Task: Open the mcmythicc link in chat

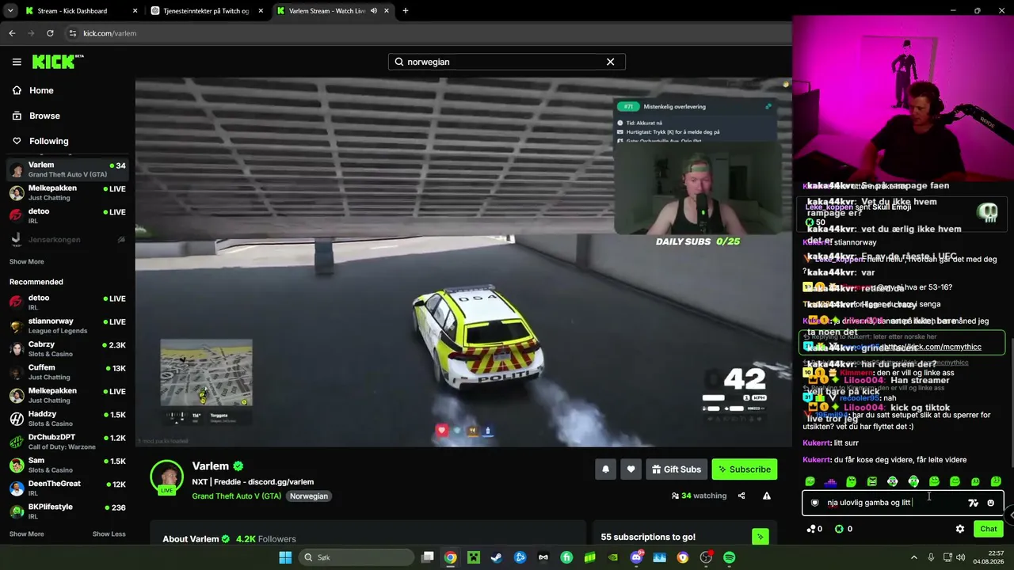Action: (x=931, y=347)
